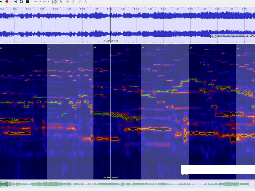Click the 1:08 mark on the time ruler
255x191 pixels.
[205, 9]
